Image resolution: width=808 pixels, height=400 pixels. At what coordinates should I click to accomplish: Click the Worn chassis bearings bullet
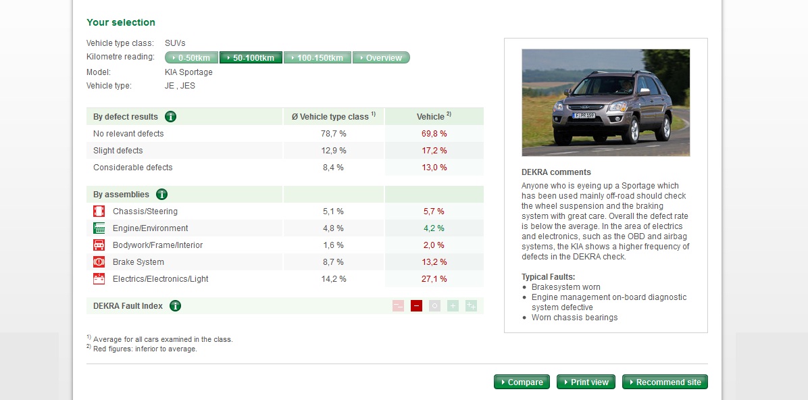tap(574, 318)
